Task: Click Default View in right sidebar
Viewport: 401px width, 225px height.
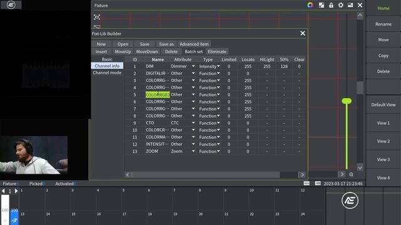Action: point(383,104)
